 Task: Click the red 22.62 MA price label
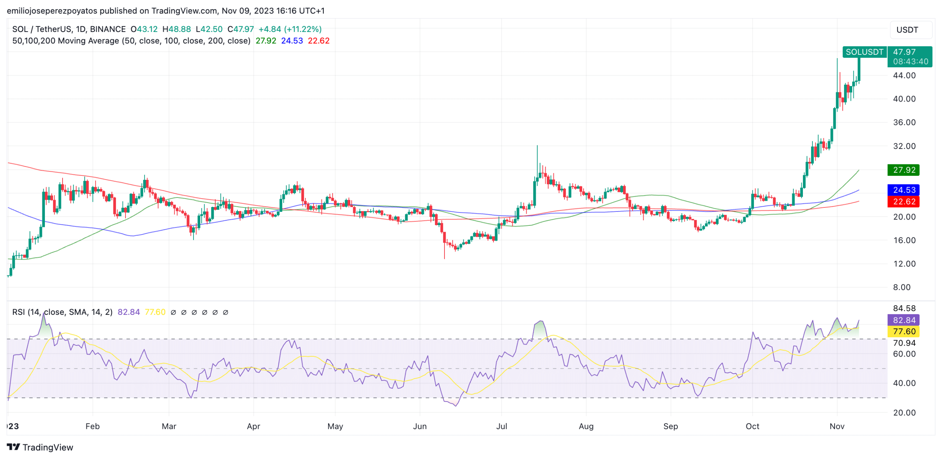tap(903, 202)
